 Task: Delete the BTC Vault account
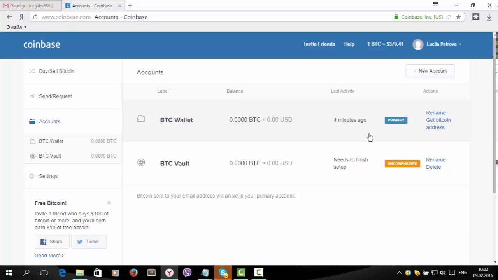(433, 167)
